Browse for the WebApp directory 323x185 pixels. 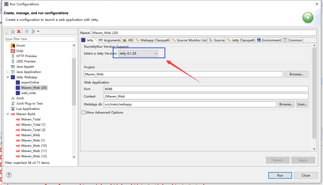point(286,104)
